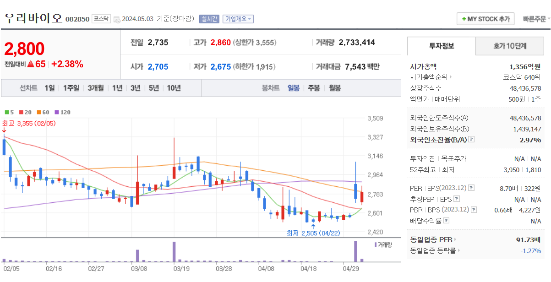The height and width of the screenshot is (282, 551).
Task: Click the red 20-day moving average legend
Action: (x=24, y=112)
